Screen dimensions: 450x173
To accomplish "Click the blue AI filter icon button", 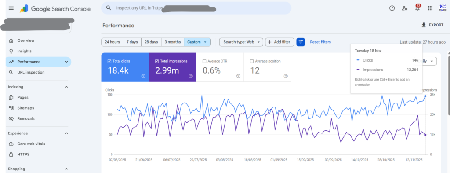I will pos(301,42).
